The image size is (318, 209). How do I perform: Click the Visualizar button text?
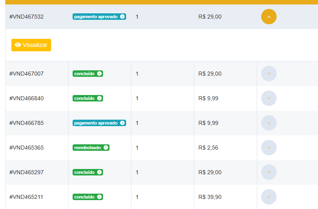click(35, 45)
